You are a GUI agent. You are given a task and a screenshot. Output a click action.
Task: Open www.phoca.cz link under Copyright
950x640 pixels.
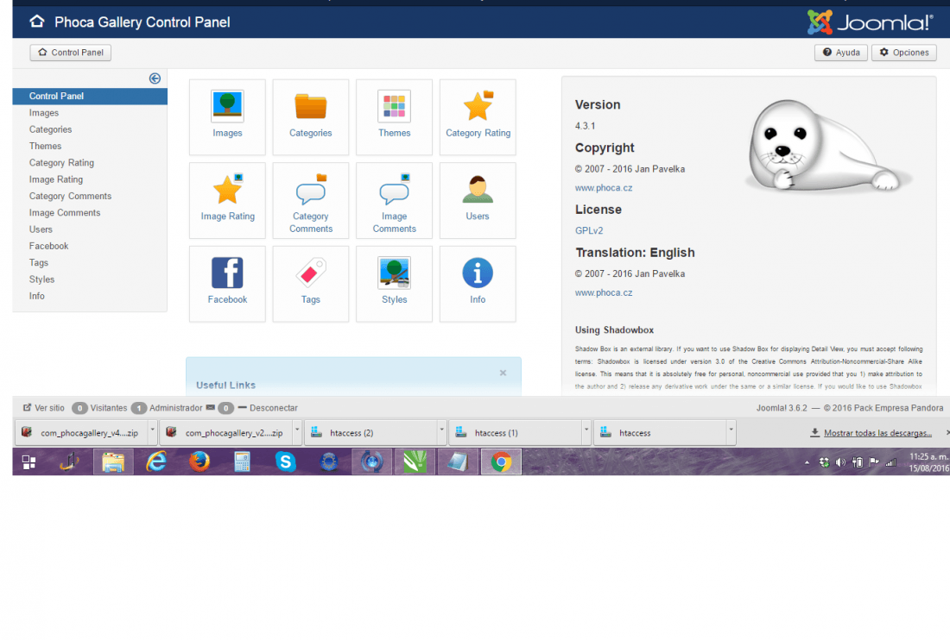604,187
